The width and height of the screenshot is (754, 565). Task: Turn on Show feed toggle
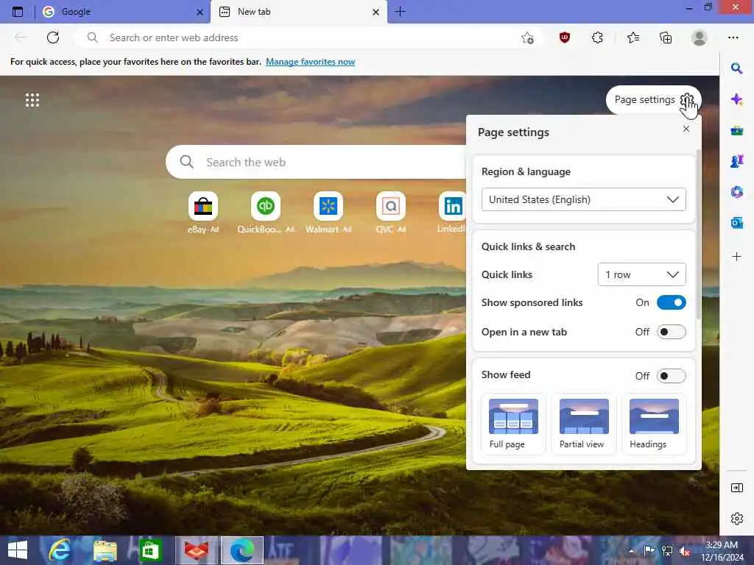pyautogui.click(x=671, y=376)
